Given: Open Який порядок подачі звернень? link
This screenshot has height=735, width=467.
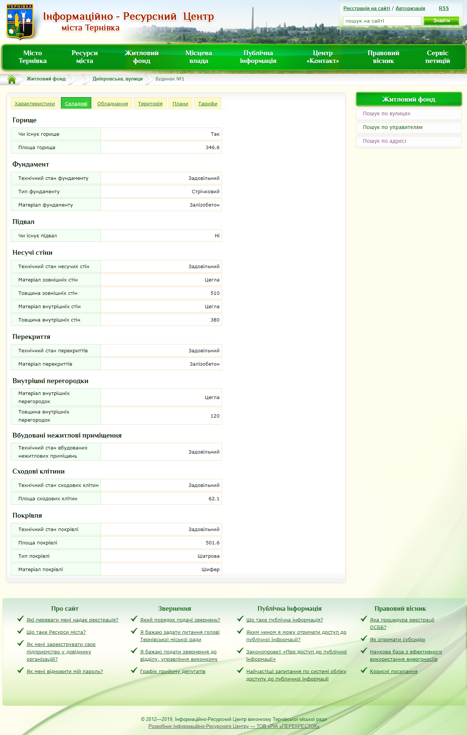Looking at the screenshot, I should pos(180,620).
